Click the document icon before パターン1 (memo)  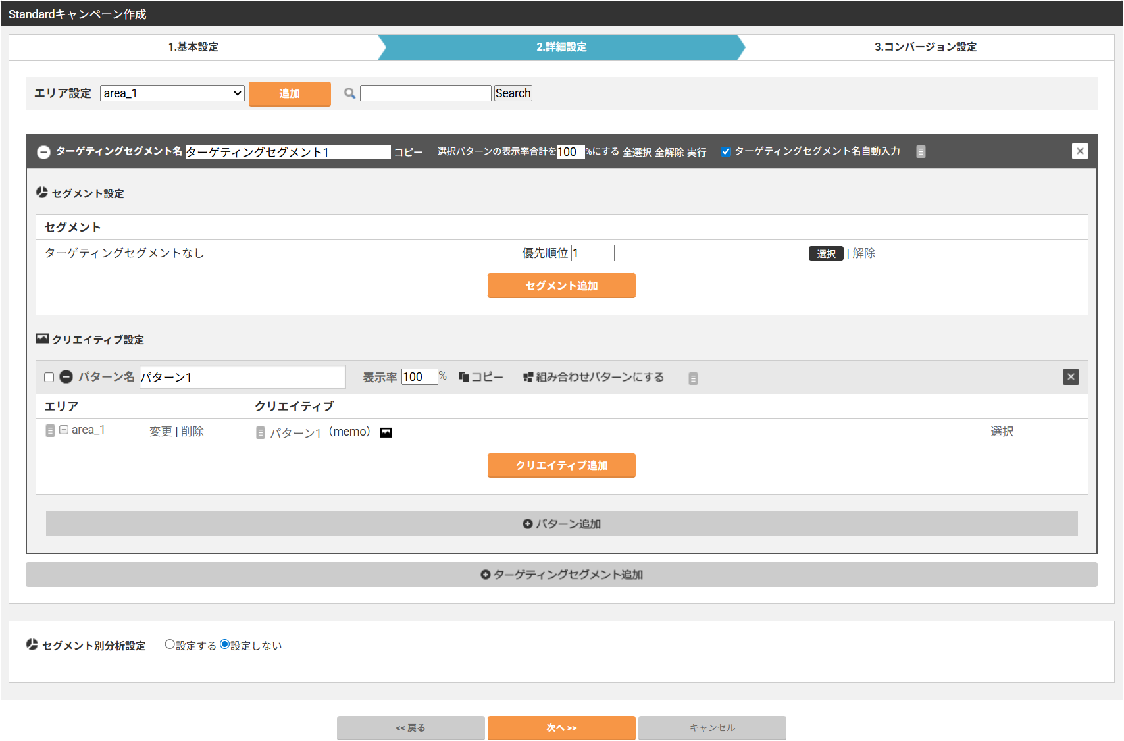click(x=261, y=432)
